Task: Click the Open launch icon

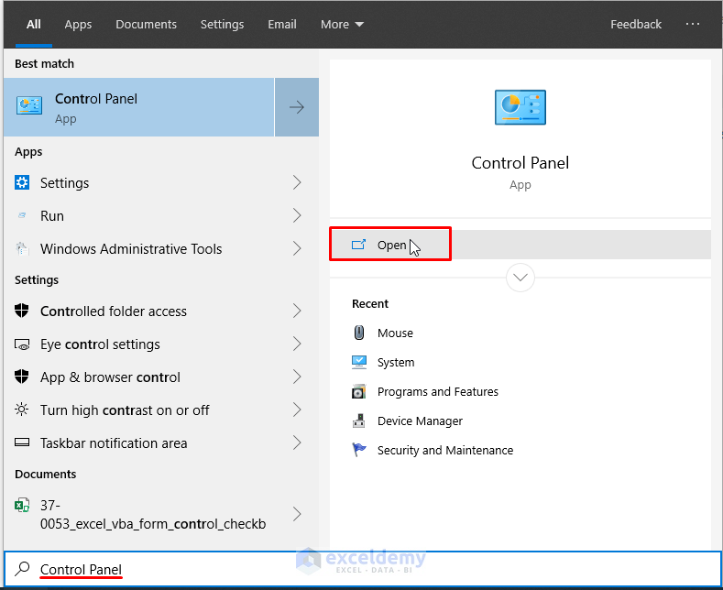Action: point(358,245)
